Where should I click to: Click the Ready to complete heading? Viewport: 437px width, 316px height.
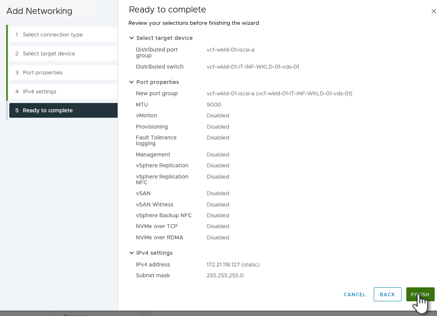pos(167,10)
